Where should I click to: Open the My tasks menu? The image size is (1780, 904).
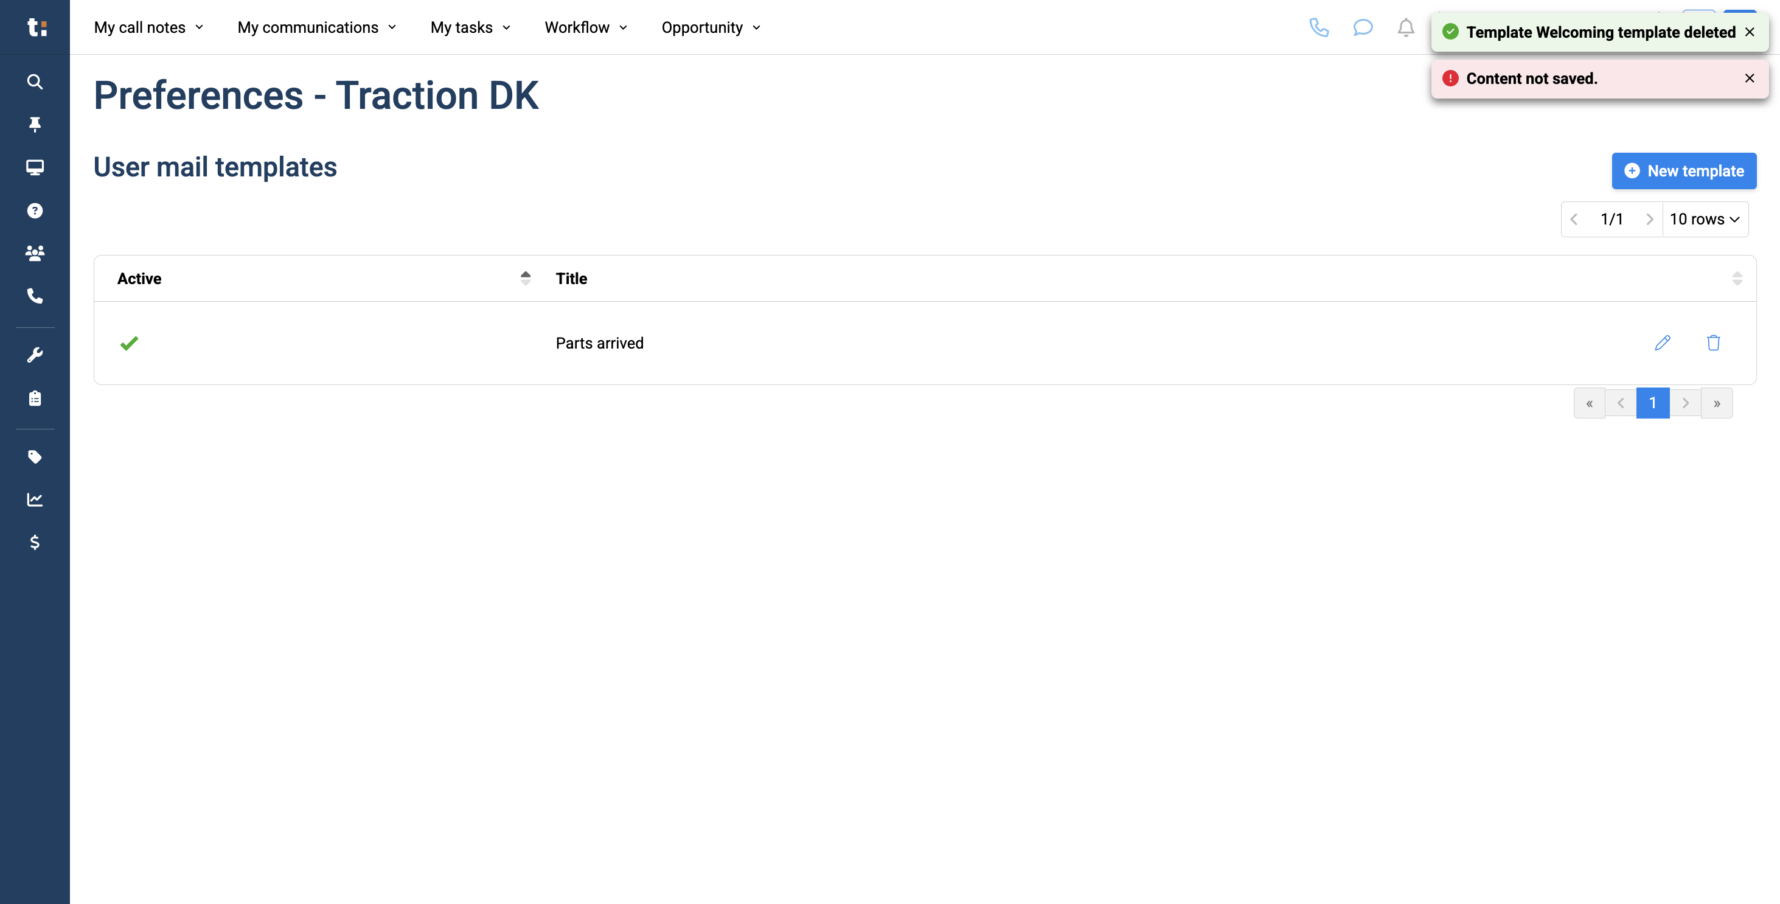470,27
